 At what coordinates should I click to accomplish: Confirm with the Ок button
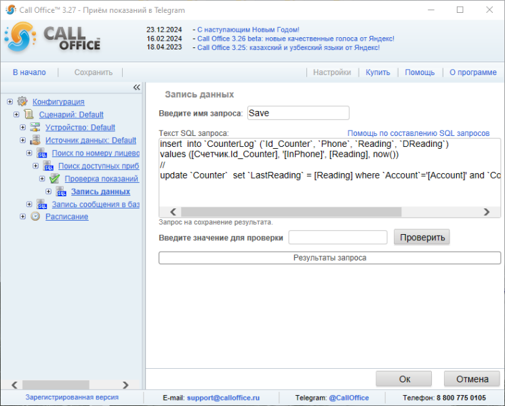coord(404,379)
